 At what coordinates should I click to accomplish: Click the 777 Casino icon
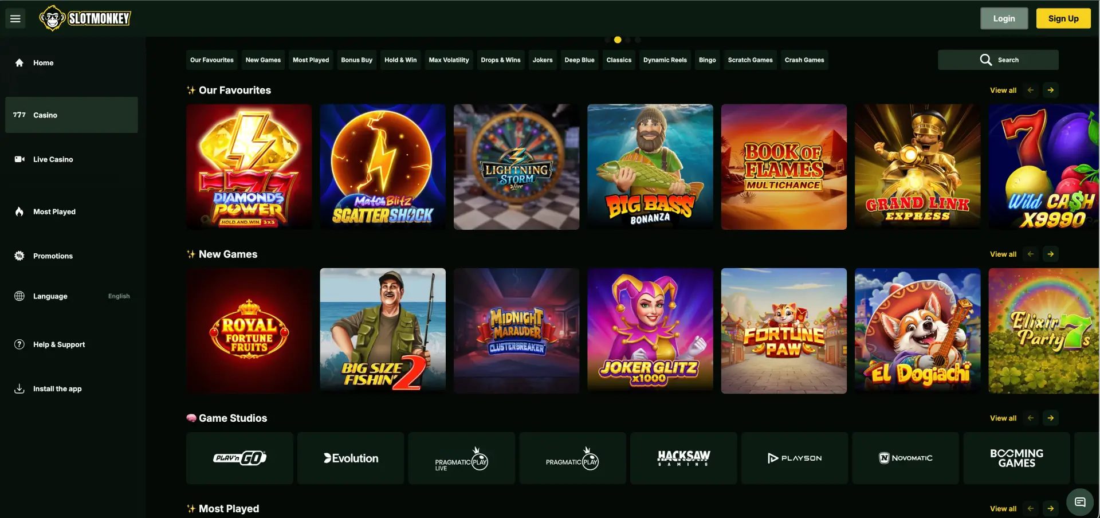pos(19,115)
